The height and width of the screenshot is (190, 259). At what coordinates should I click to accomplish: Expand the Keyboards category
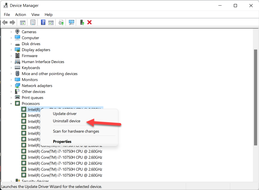pyautogui.click(x=11, y=68)
